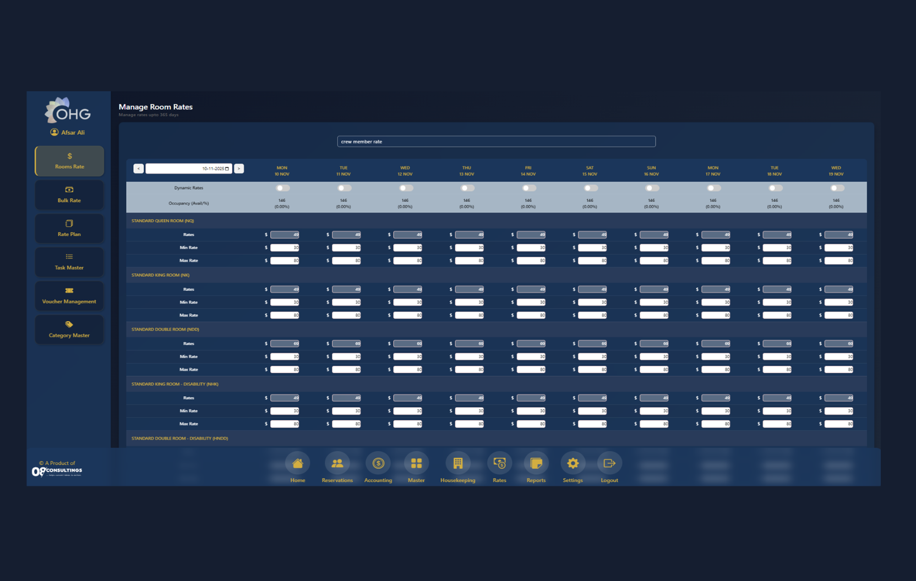The image size is (916, 581).
Task: Open Voucher Management in sidebar
Action: pyautogui.click(x=69, y=296)
